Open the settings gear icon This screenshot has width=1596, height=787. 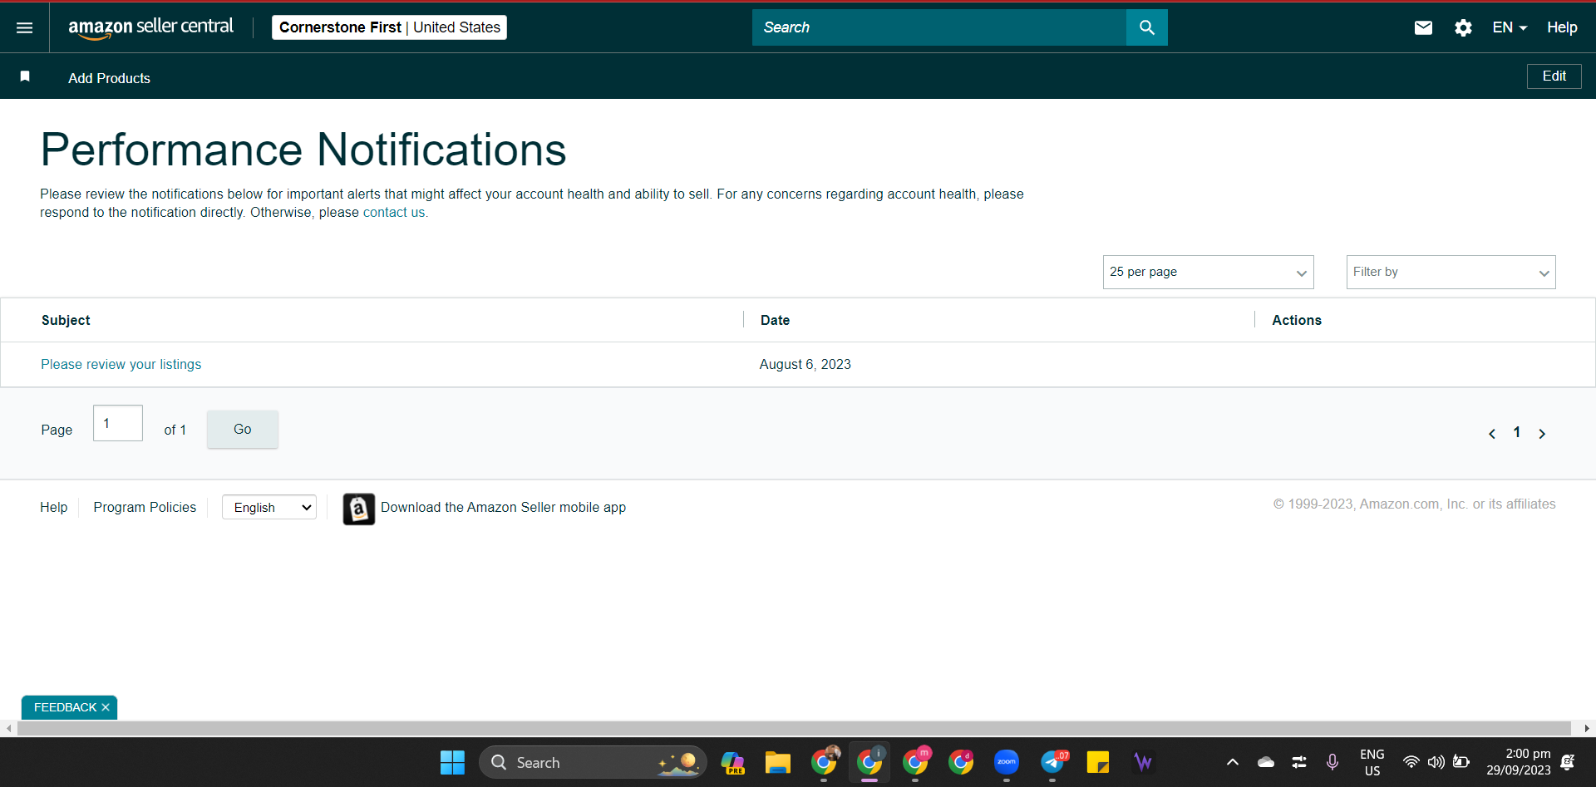1463,27
